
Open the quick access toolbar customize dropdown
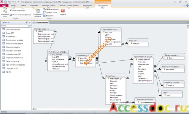(x=18, y=2)
